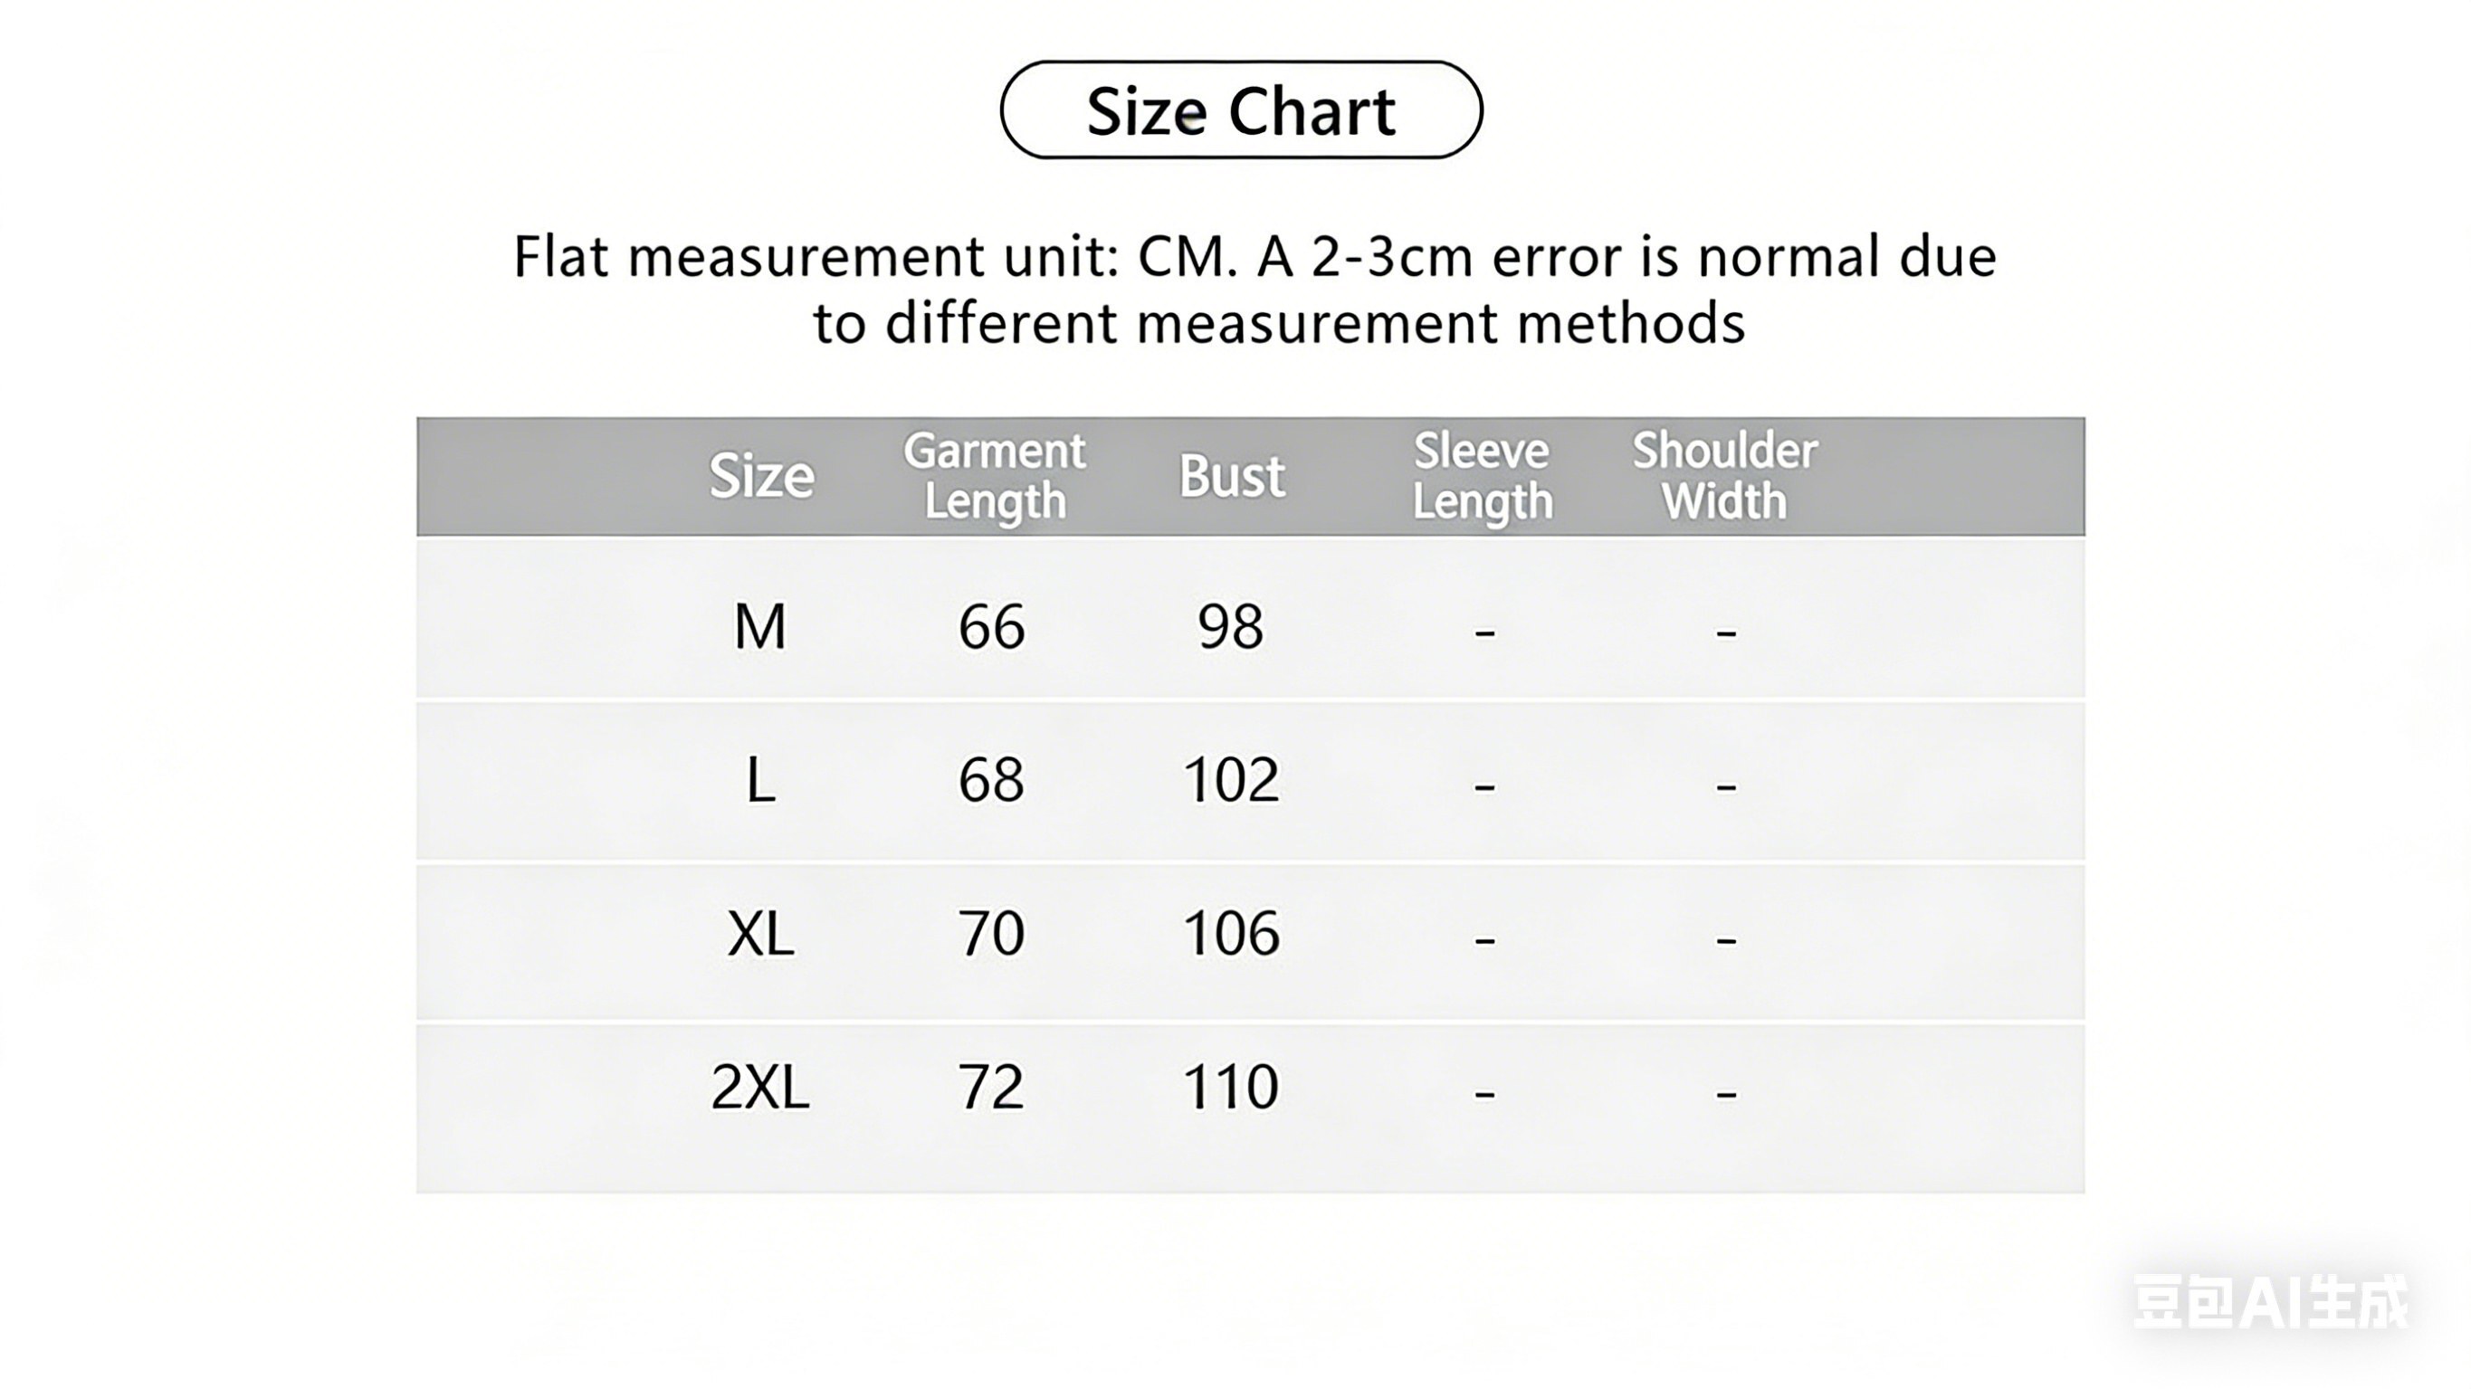Viewport: 2471px width, 1389px height.
Task: Click garment length value 66
Action: 991,627
